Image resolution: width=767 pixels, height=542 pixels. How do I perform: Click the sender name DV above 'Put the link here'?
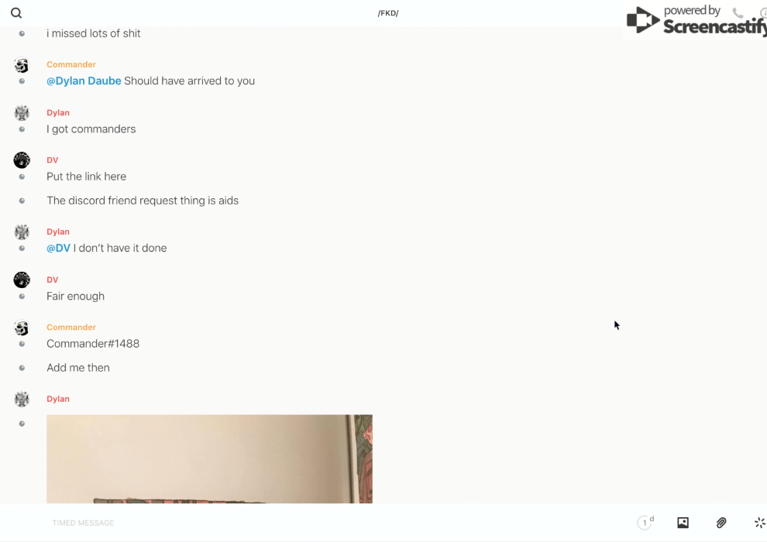(53, 160)
